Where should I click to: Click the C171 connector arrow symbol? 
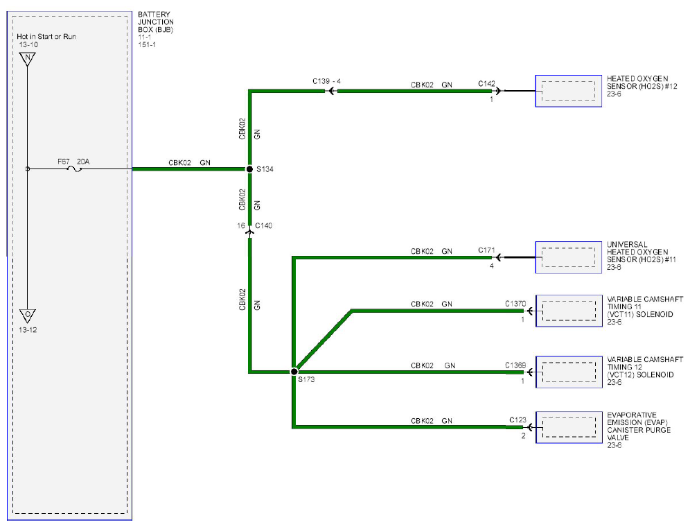coord(498,257)
